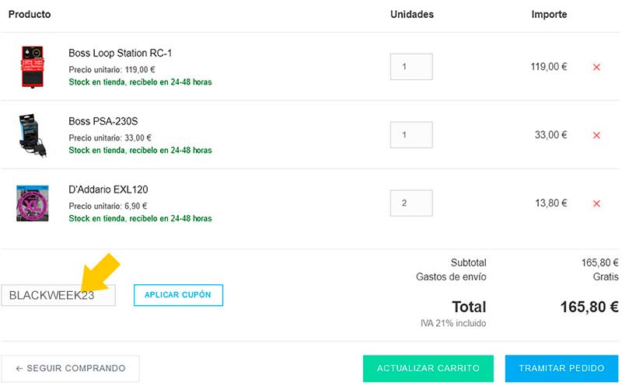This screenshot has width=622, height=389.
Task: Click the Total amount 165,80 €
Action: pyautogui.click(x=589, y=307)
